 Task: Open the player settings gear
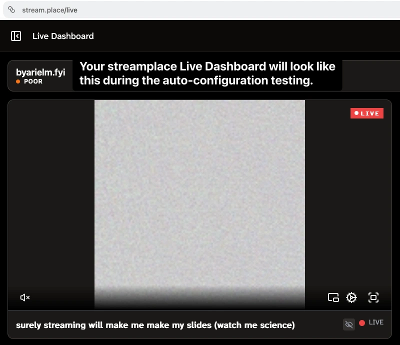(351, 297)
